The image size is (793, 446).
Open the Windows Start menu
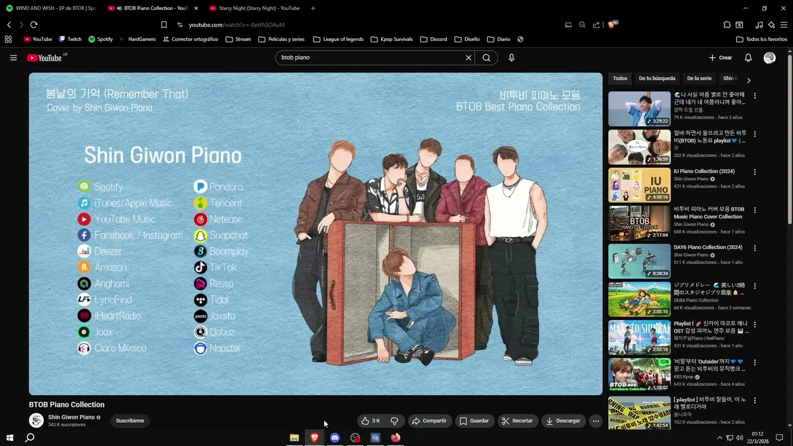[x=10, y=438]
